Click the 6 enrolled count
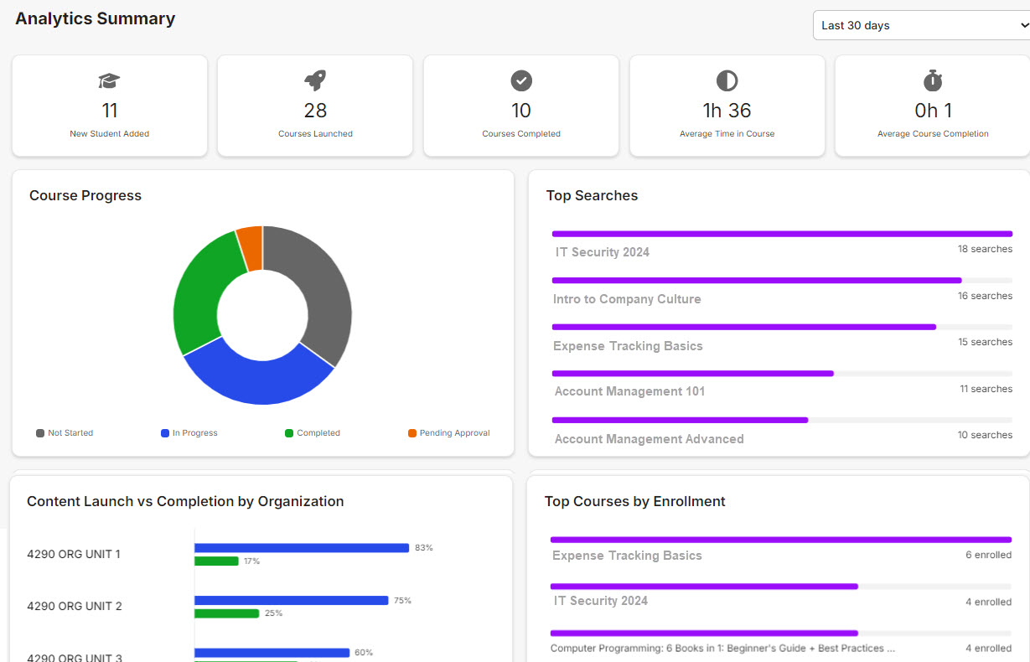Screen dimensions: 1030x662 click(988, 555)
